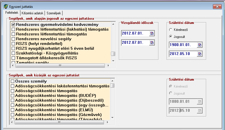This screenshot has width=225, height=130.
Task: Check Adósságcsökkentési támogatás (BUDÉP)
Action: pos(12,95)
